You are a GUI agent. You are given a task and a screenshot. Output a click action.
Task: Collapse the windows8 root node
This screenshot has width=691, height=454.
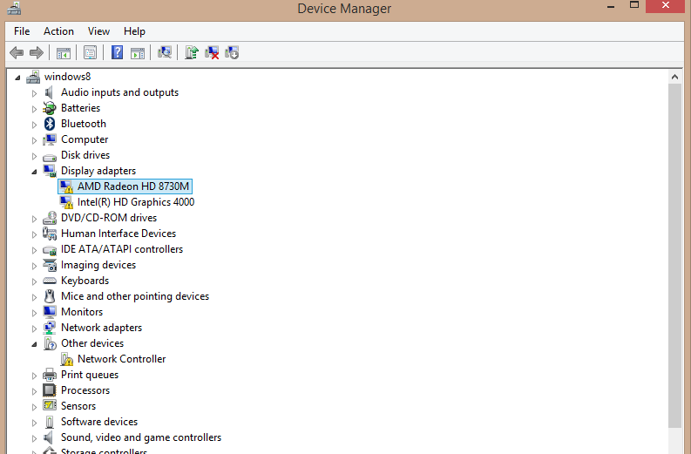[17, 78]
